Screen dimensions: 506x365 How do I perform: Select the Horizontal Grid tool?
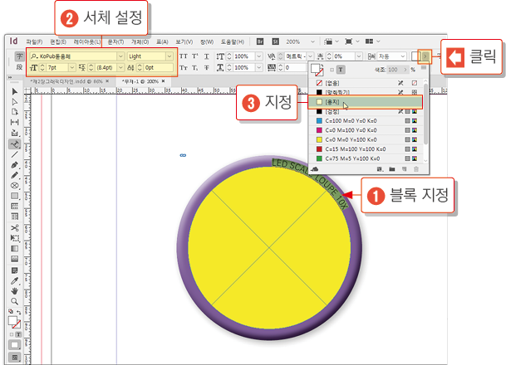pos(14,207)
